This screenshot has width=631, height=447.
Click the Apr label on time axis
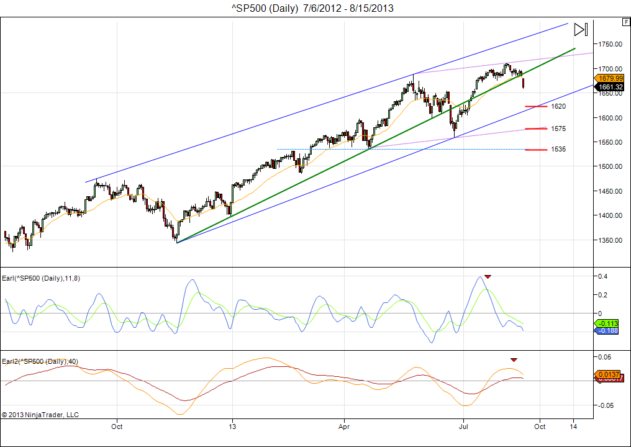(x=343, y=427)
